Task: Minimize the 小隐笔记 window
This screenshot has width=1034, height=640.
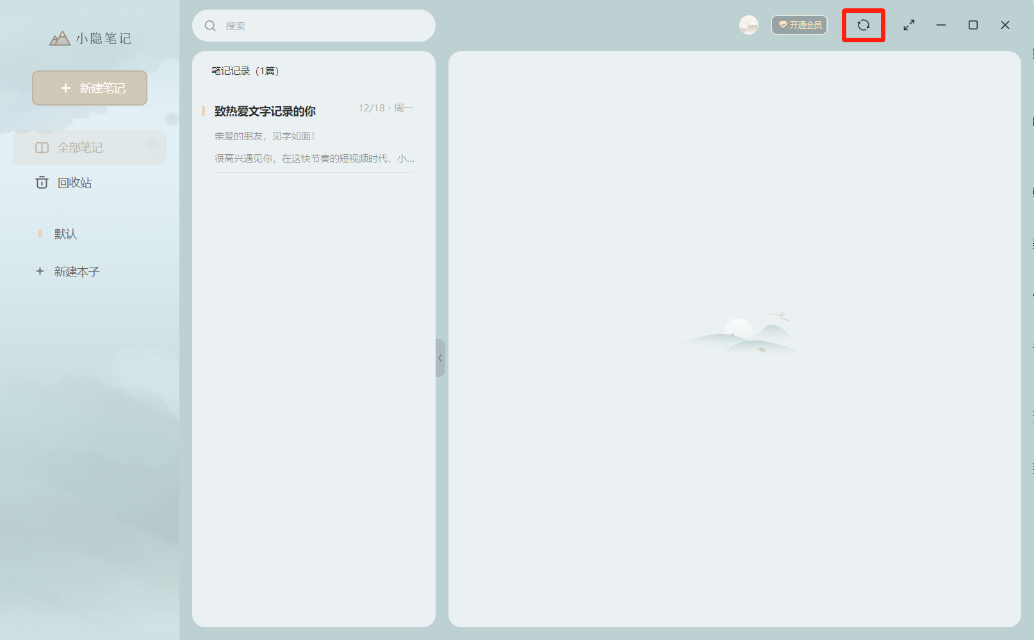Action: pos(941,25)
